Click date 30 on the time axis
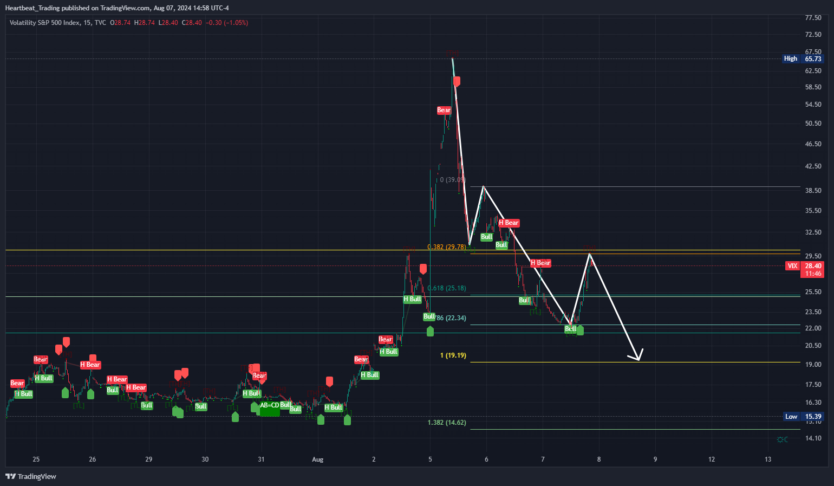 [x=205, y=459]
